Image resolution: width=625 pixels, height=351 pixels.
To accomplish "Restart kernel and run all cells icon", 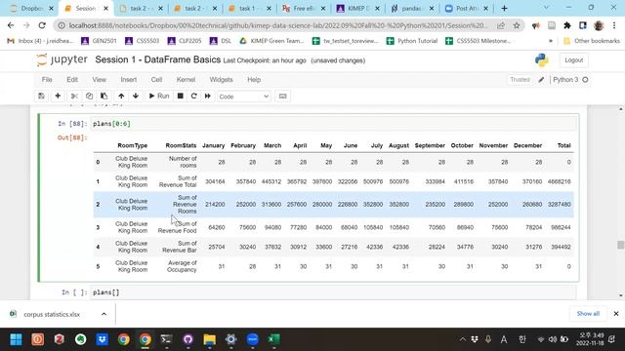I will (x=208, y=96).
